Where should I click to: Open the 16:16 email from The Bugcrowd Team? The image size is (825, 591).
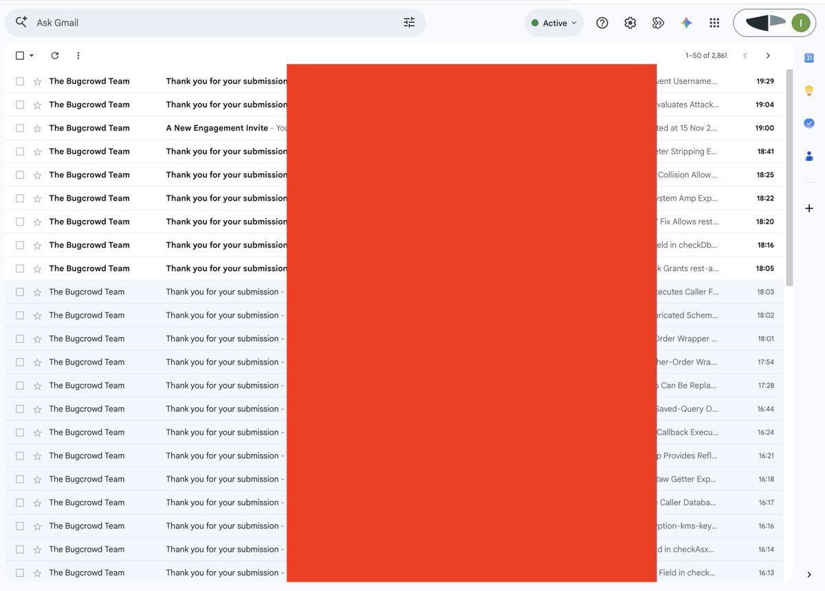tap(393, 526)
